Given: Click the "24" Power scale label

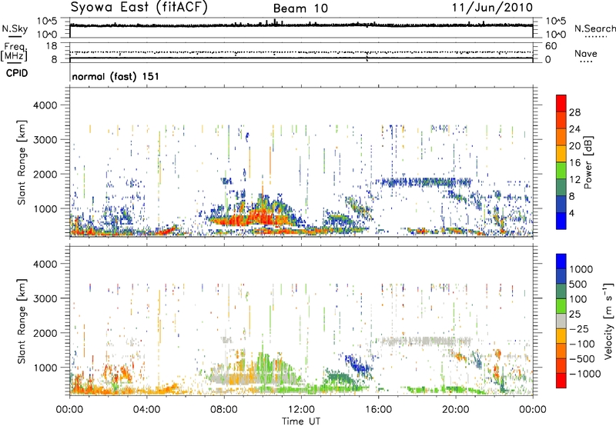Looking at the screenshot, I should 574,129.
